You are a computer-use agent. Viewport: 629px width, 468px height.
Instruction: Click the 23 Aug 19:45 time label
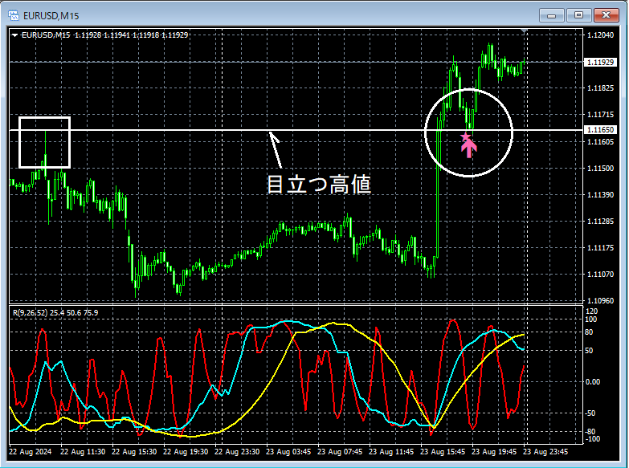click(494, 452)
